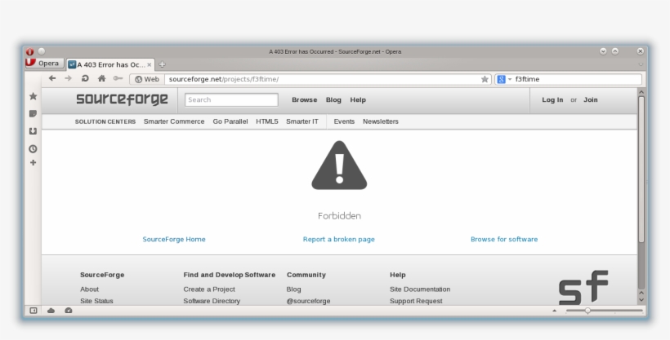Open Site Documentation footer link
The height and width of the screenshot is (340, 670).
coord(420,289)
